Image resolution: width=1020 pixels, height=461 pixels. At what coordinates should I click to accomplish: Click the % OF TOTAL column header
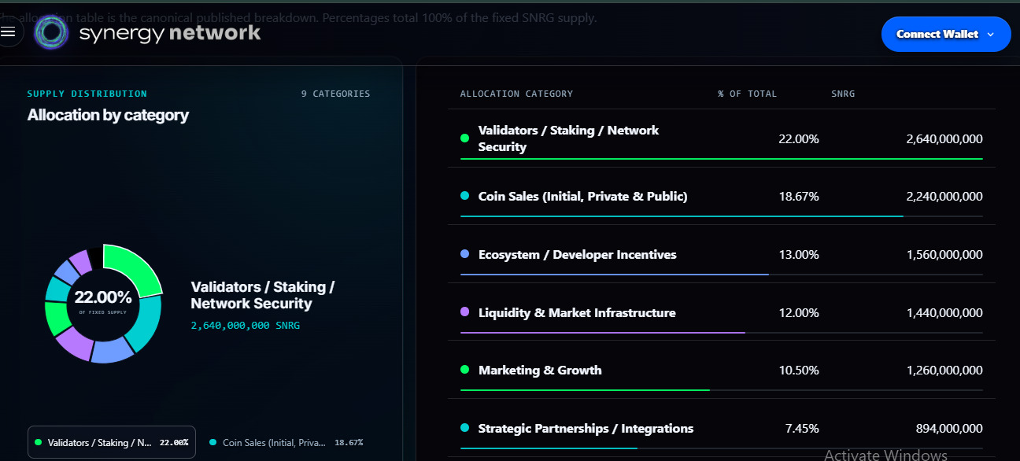(x=747, y=94)
